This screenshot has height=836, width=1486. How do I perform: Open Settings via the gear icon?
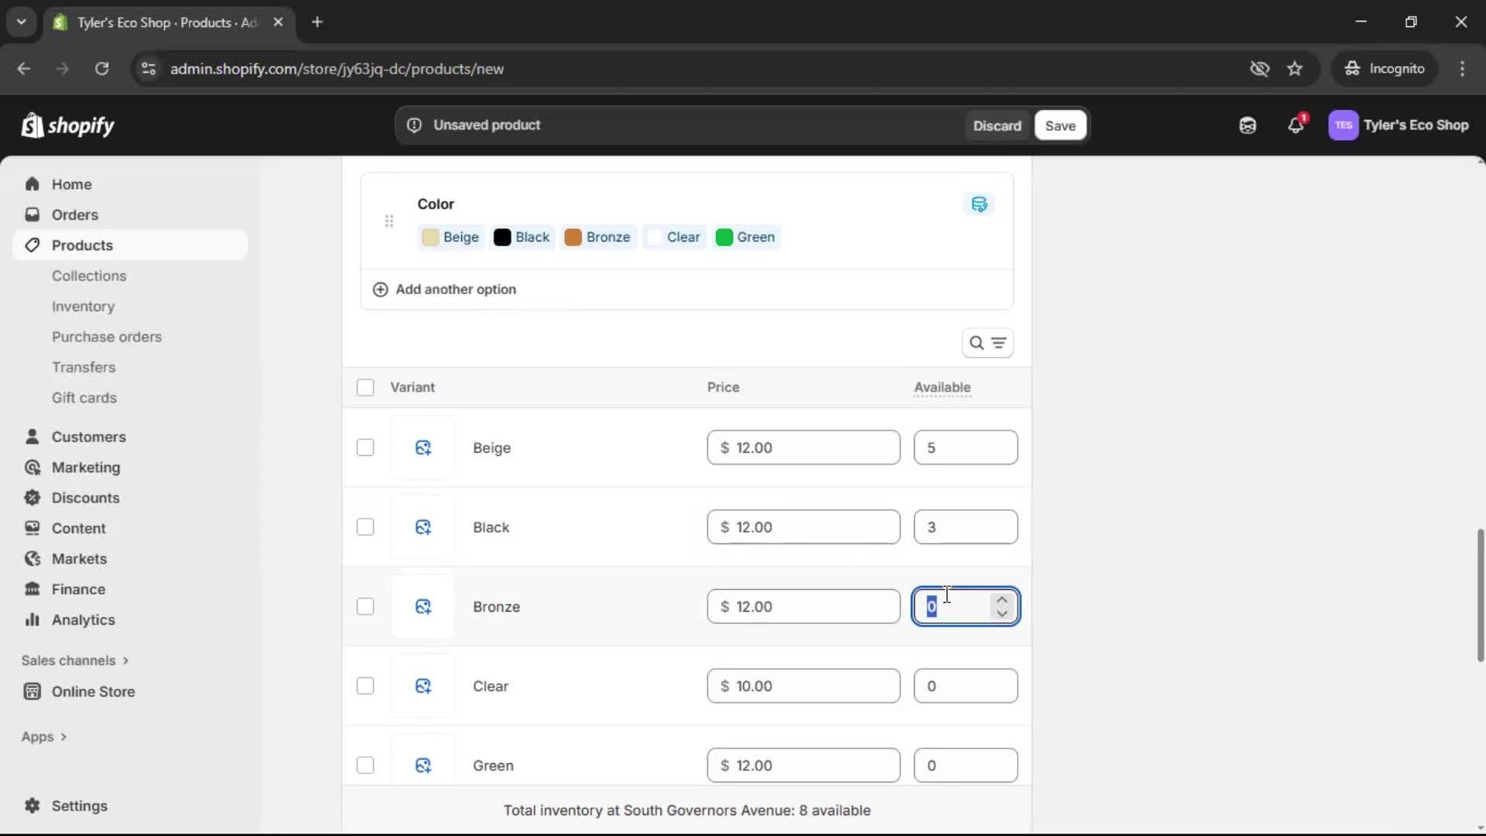click(32, 806)
